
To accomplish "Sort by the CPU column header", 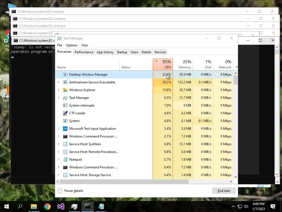I will (163, 65).
